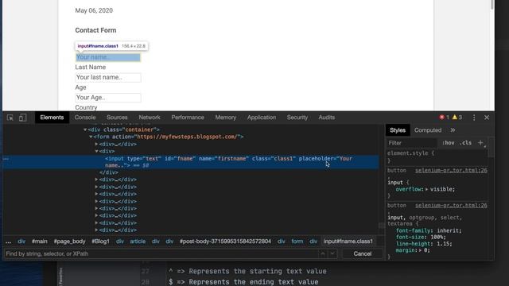Image resolution: width=509 pixels, height=286 pixels.
Task: Expand the margin property triangle
Action: point(421,250)
